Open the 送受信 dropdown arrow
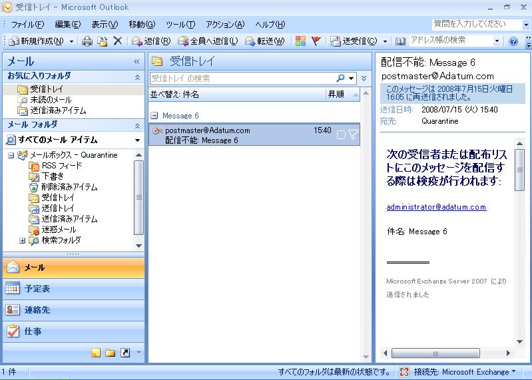Image resolution: width=532 pixels, height=380 pixels. pyautogui.click(x=385, y=41)
